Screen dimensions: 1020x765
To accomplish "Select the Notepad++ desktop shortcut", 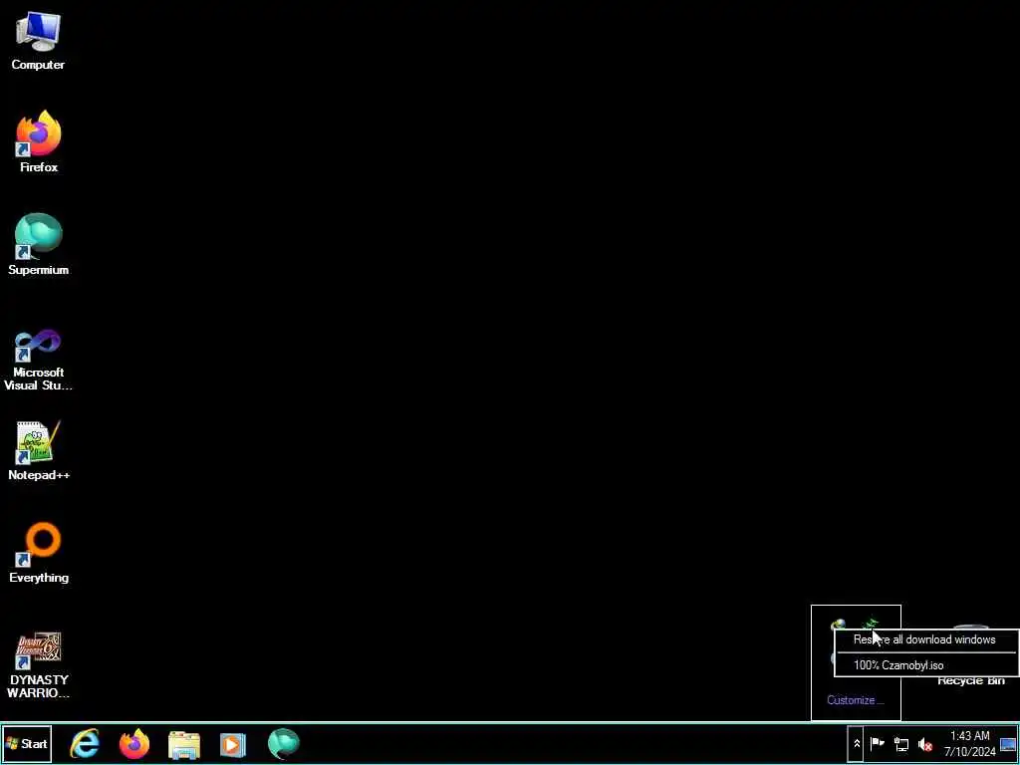I will [39, 451].
